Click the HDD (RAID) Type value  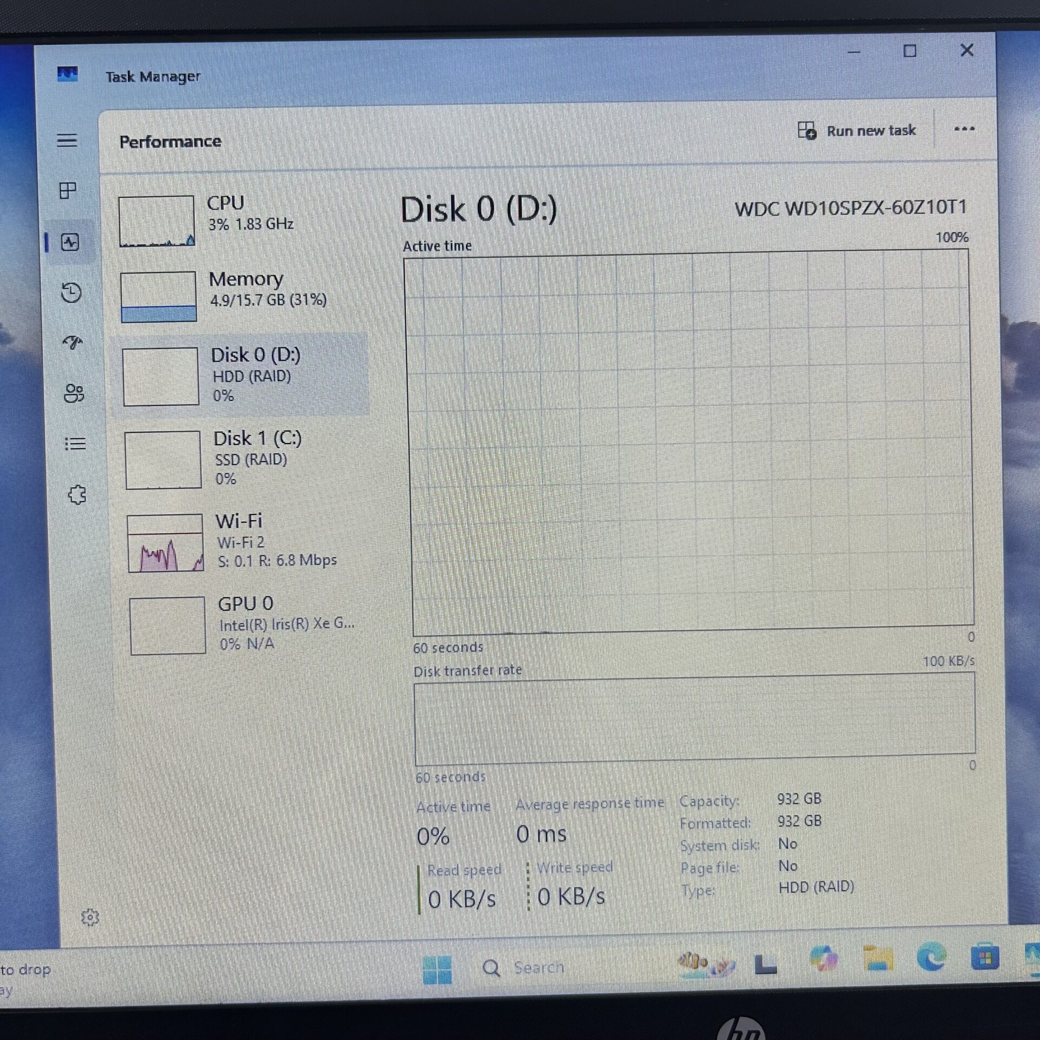pyautogui.click(x=816, y=887)
